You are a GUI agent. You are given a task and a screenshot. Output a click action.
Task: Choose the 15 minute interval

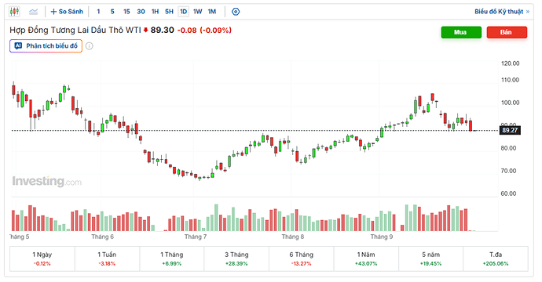[126, 12]
